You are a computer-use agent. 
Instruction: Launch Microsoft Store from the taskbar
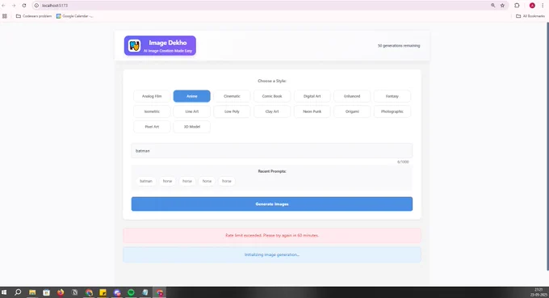coord(46,292)
